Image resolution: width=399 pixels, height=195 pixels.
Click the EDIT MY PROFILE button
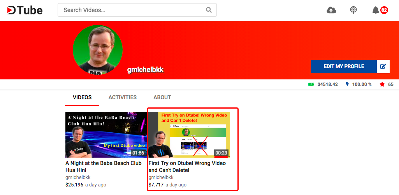click(x=344, y=67)
